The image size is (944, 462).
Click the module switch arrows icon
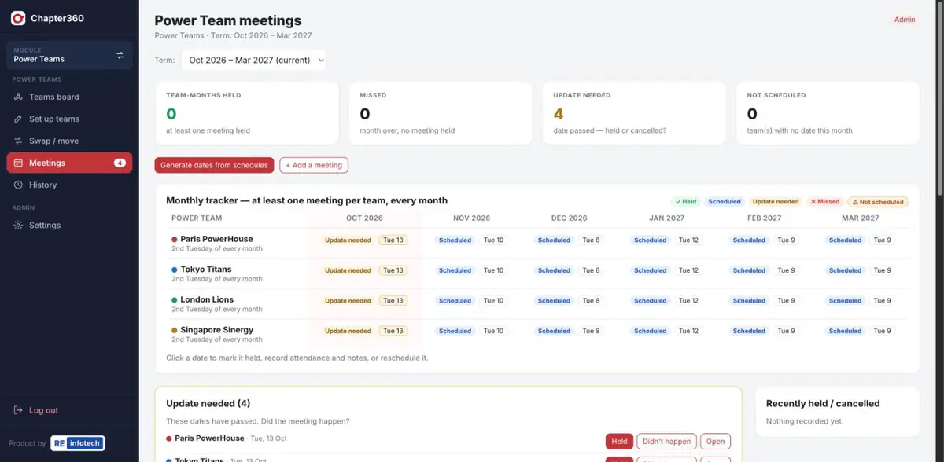pyautogui.click(x=120, y=55)
